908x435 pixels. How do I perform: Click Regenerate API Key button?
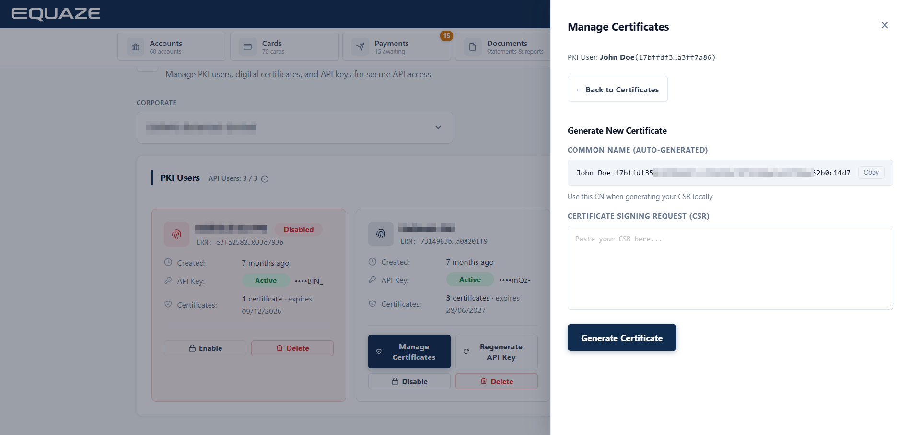point(497,352)
